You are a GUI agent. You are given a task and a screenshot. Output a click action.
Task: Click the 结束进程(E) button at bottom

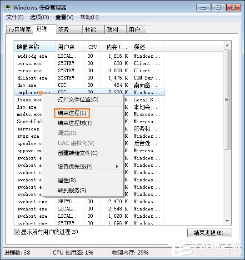coord(209,233)
